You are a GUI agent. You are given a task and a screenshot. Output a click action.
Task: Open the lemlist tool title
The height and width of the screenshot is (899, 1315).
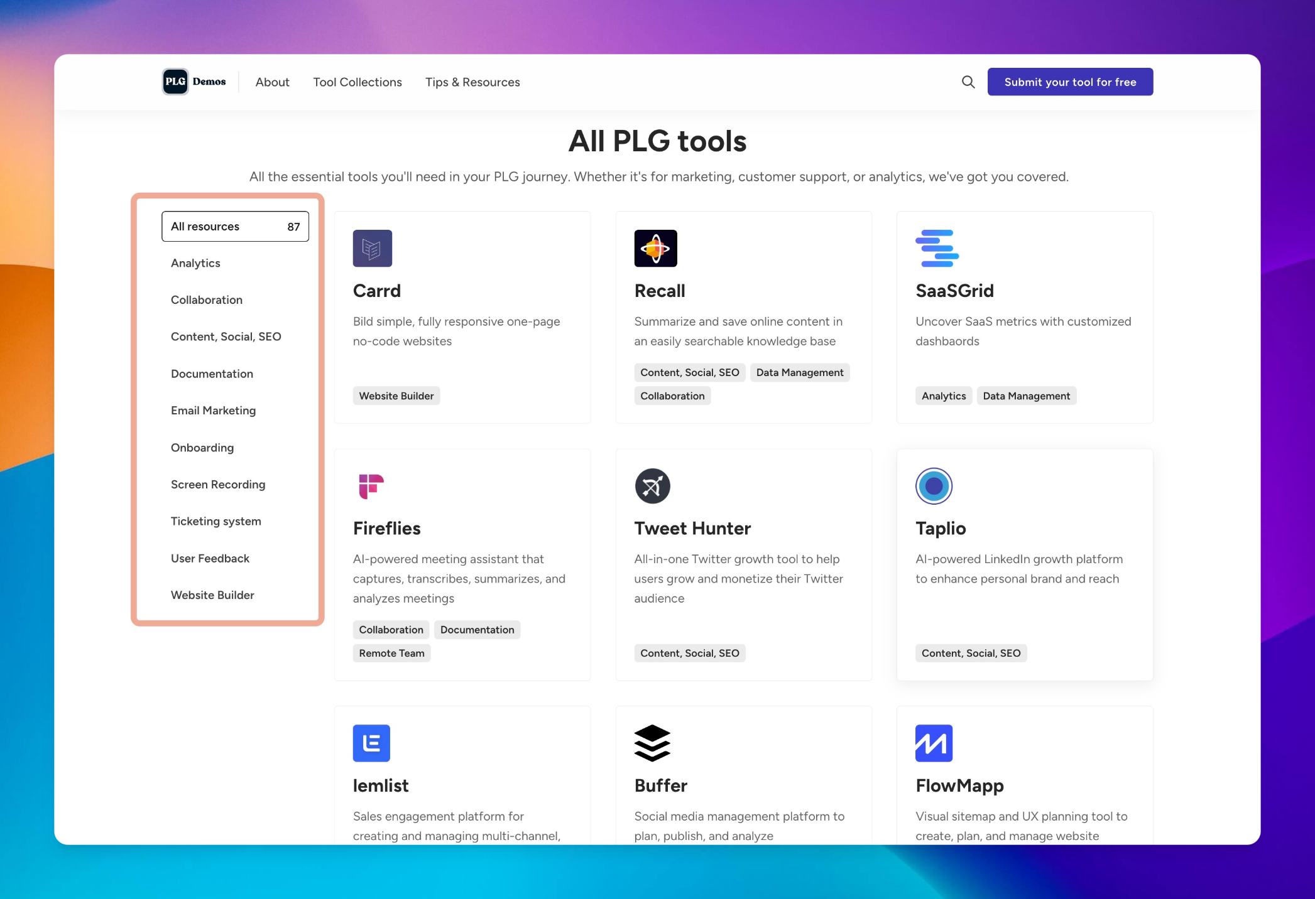pyautogui.click(x=381, y=786)
